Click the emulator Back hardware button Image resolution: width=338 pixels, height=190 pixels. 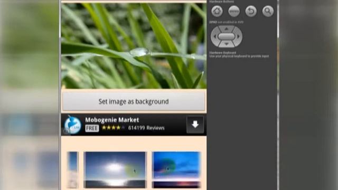[x=251, y=11]
